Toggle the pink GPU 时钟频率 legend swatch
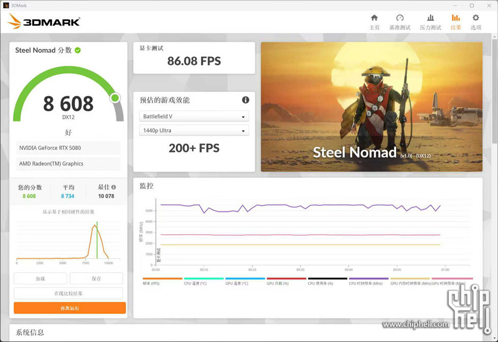Screen dimensions: 498x342 (x=452, y=278)
